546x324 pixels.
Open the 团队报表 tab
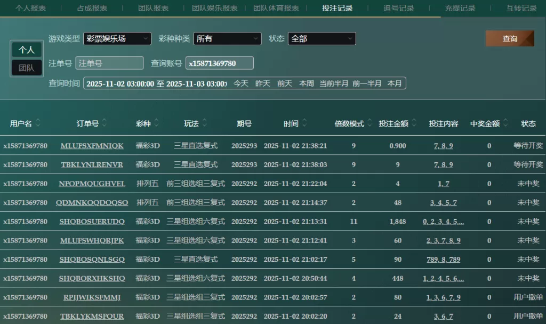(x=154, y=8)
